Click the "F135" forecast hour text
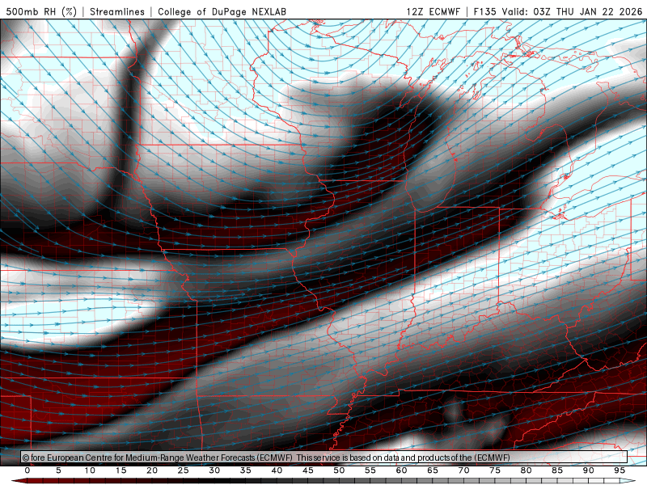The height and width of the screenshot is (485, 647). tap(484, 11)
